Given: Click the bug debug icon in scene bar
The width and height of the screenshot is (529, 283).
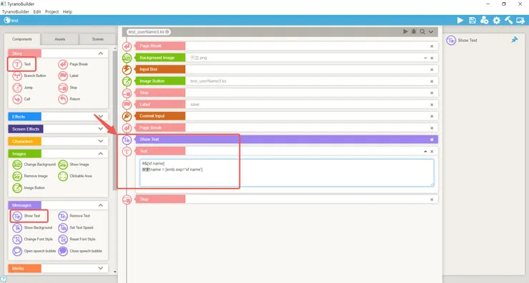Looking at the screenshot, I should pyautogui.click(x=414, y=31).
